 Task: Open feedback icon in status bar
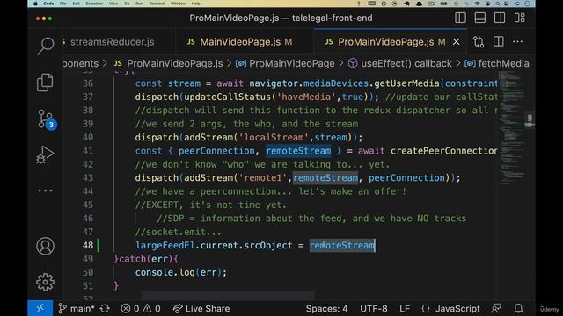coord(496,308)
